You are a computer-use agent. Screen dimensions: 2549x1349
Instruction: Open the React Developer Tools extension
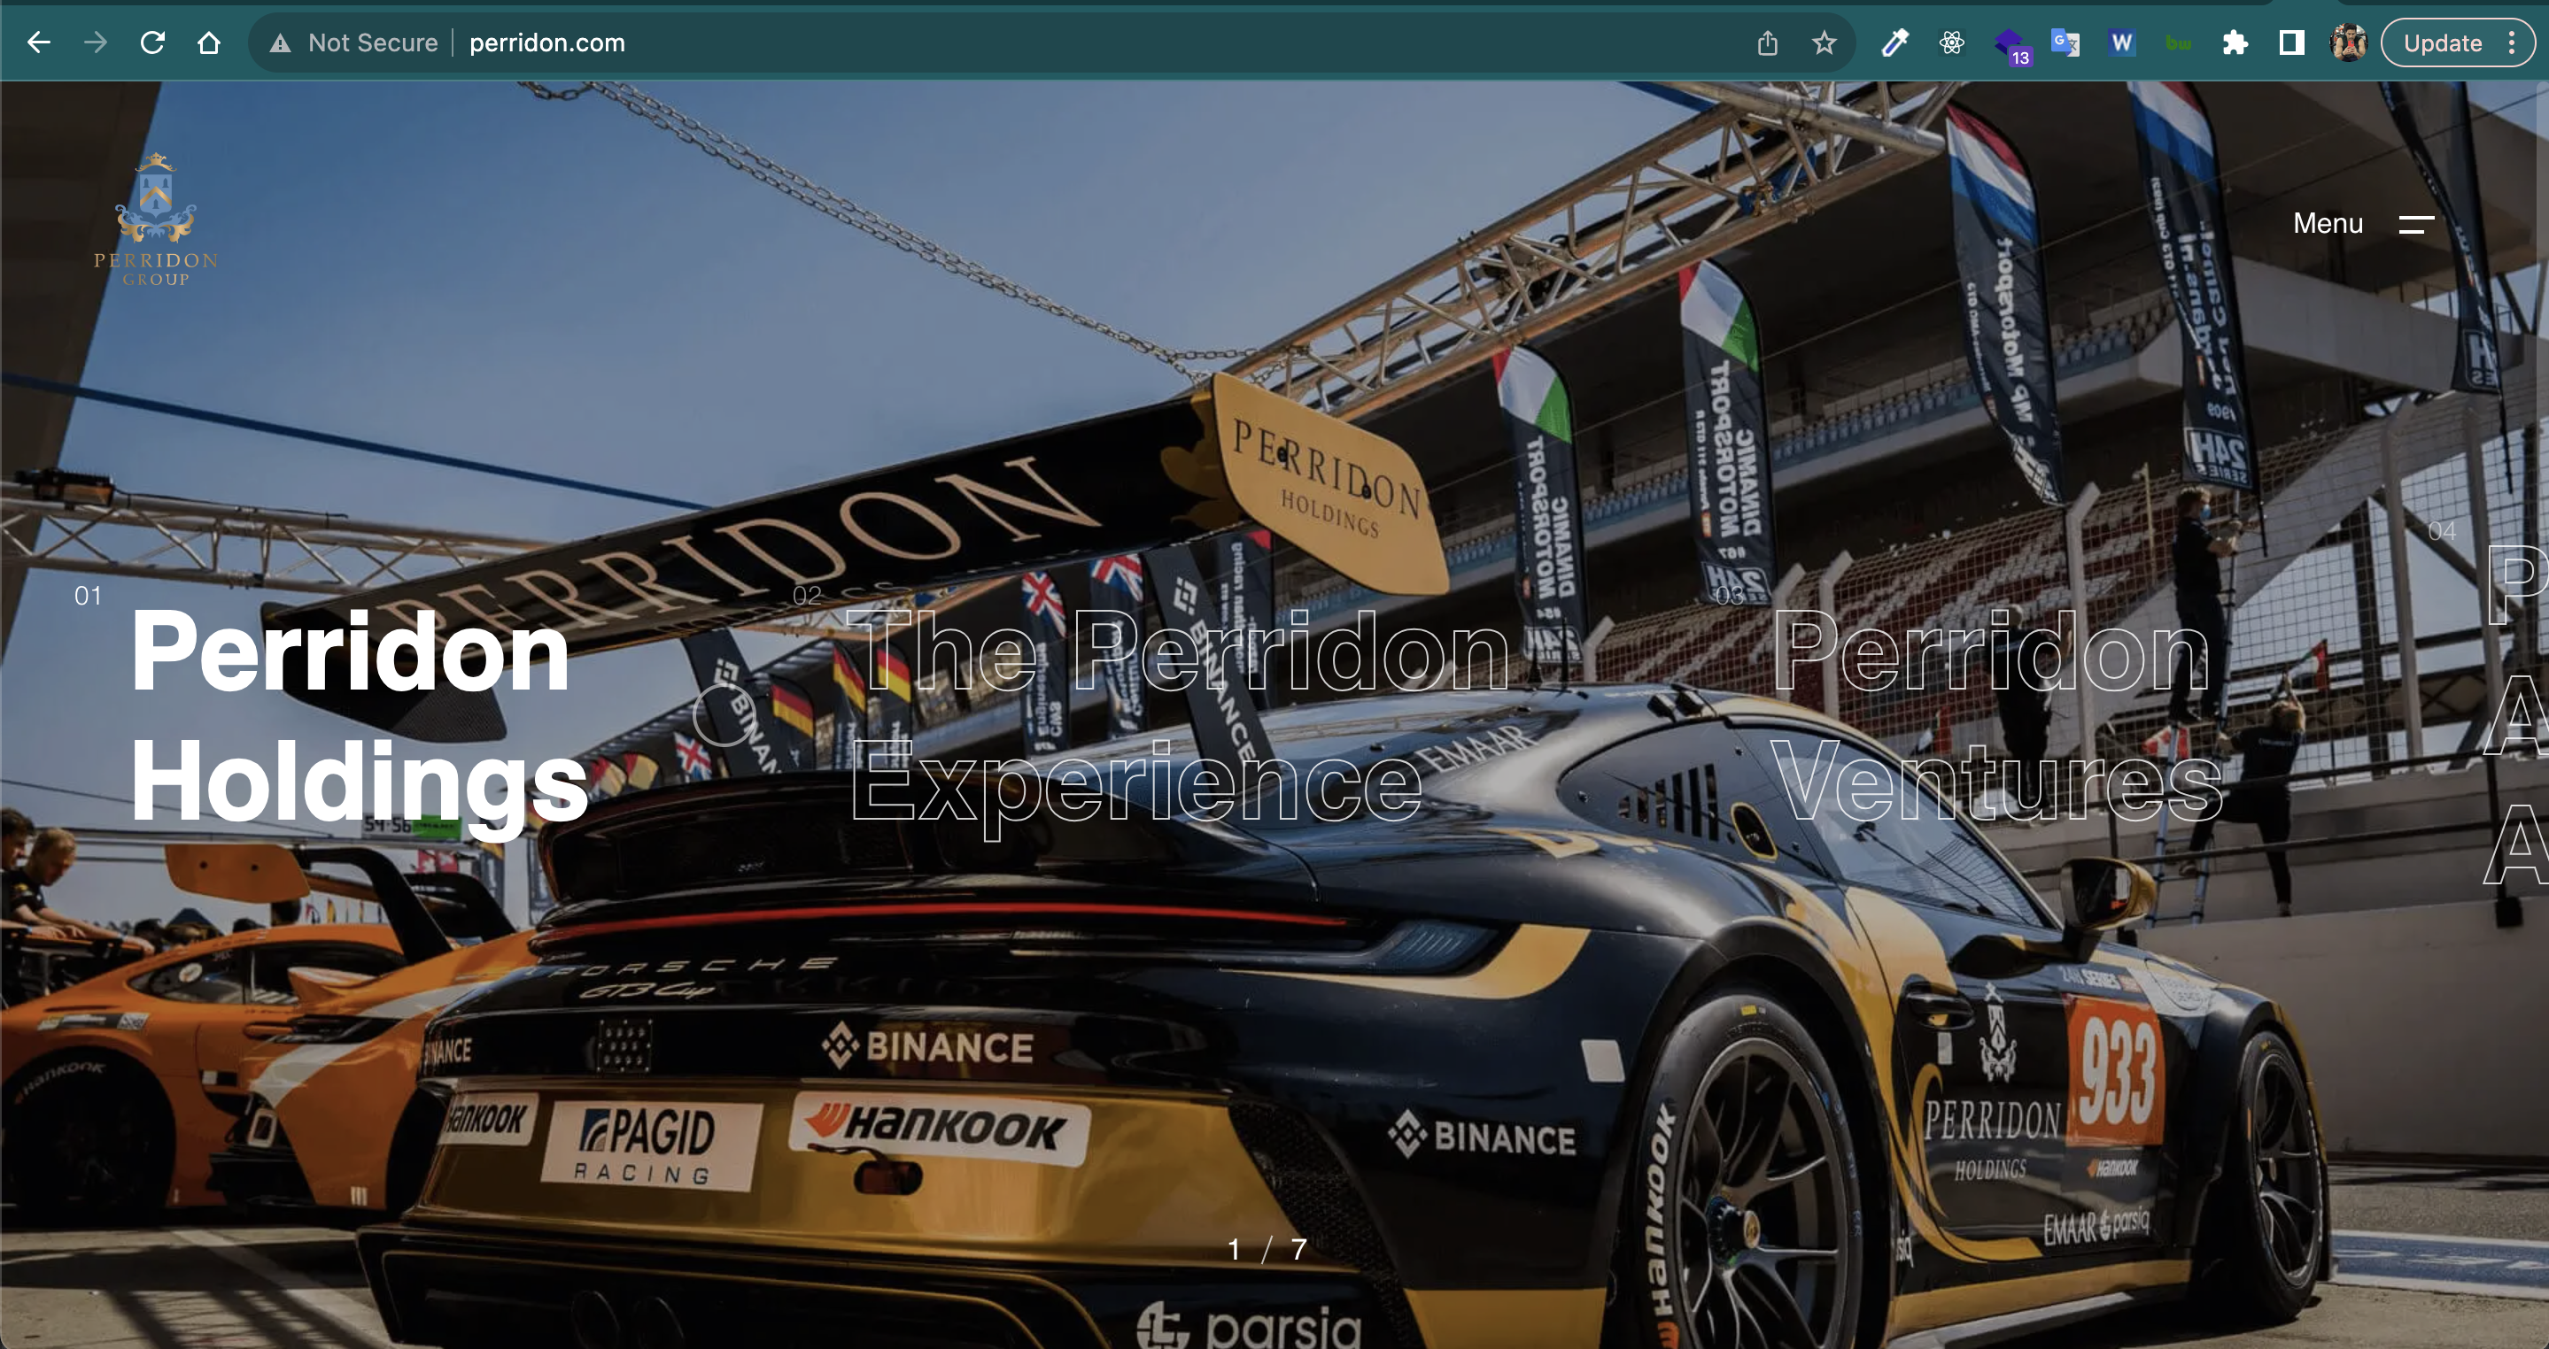click(1951, 42)
